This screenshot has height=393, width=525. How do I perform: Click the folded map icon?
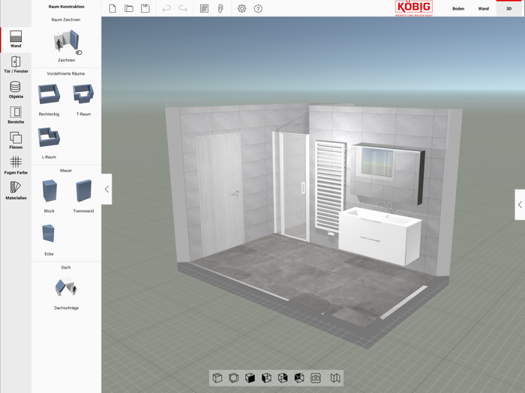tap(335, 378)
